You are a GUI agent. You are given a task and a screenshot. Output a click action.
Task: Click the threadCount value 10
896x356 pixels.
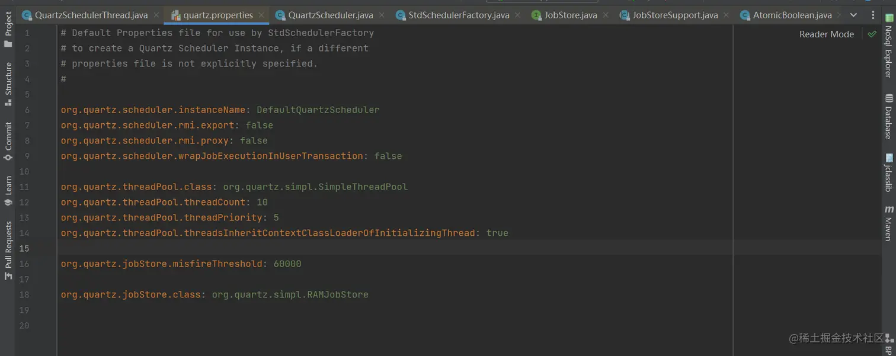(262, 202)
